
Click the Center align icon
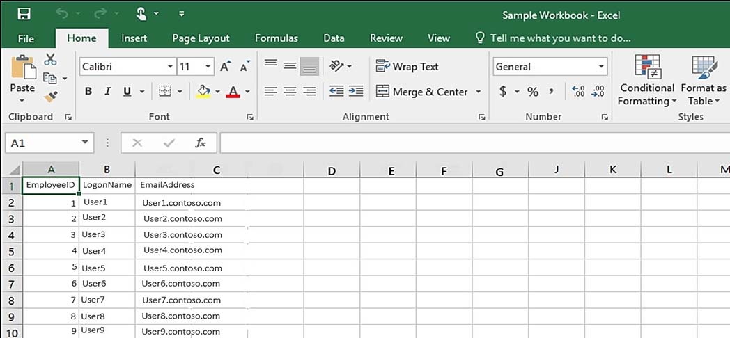(290, 92)
